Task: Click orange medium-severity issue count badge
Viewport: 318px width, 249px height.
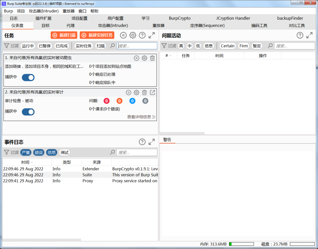Action: pyautogui.click(x=120, y=101)
